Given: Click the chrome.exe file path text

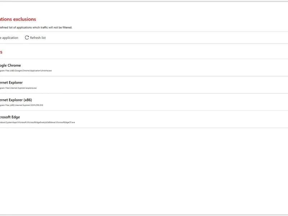Looking at the screenshot, I should click(26, 71).
